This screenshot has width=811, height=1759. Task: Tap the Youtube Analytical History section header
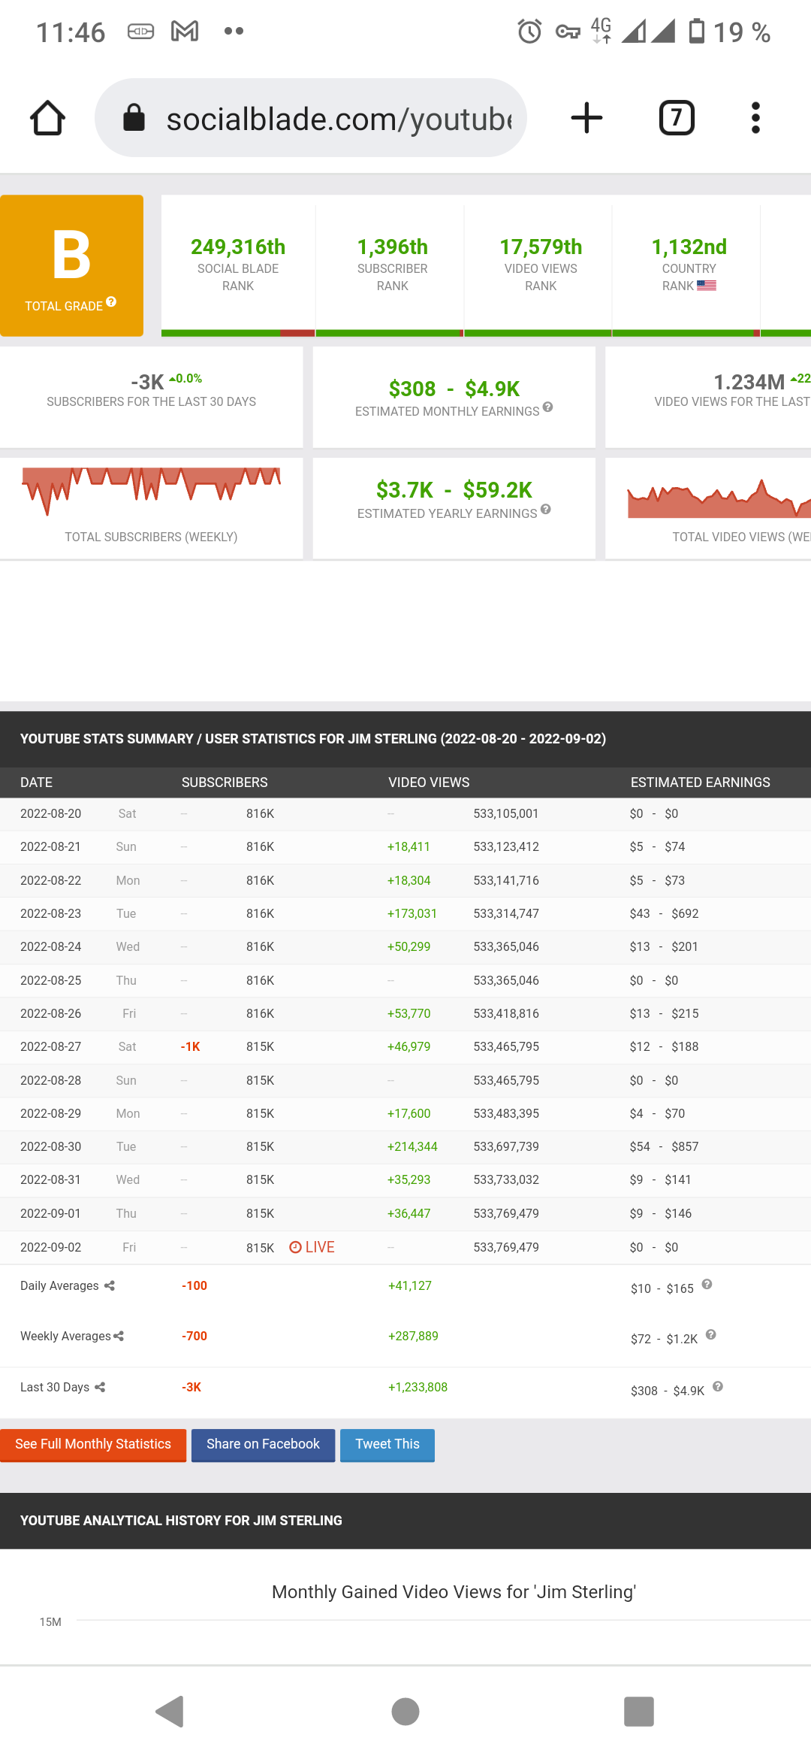[x=405, y=1521]
